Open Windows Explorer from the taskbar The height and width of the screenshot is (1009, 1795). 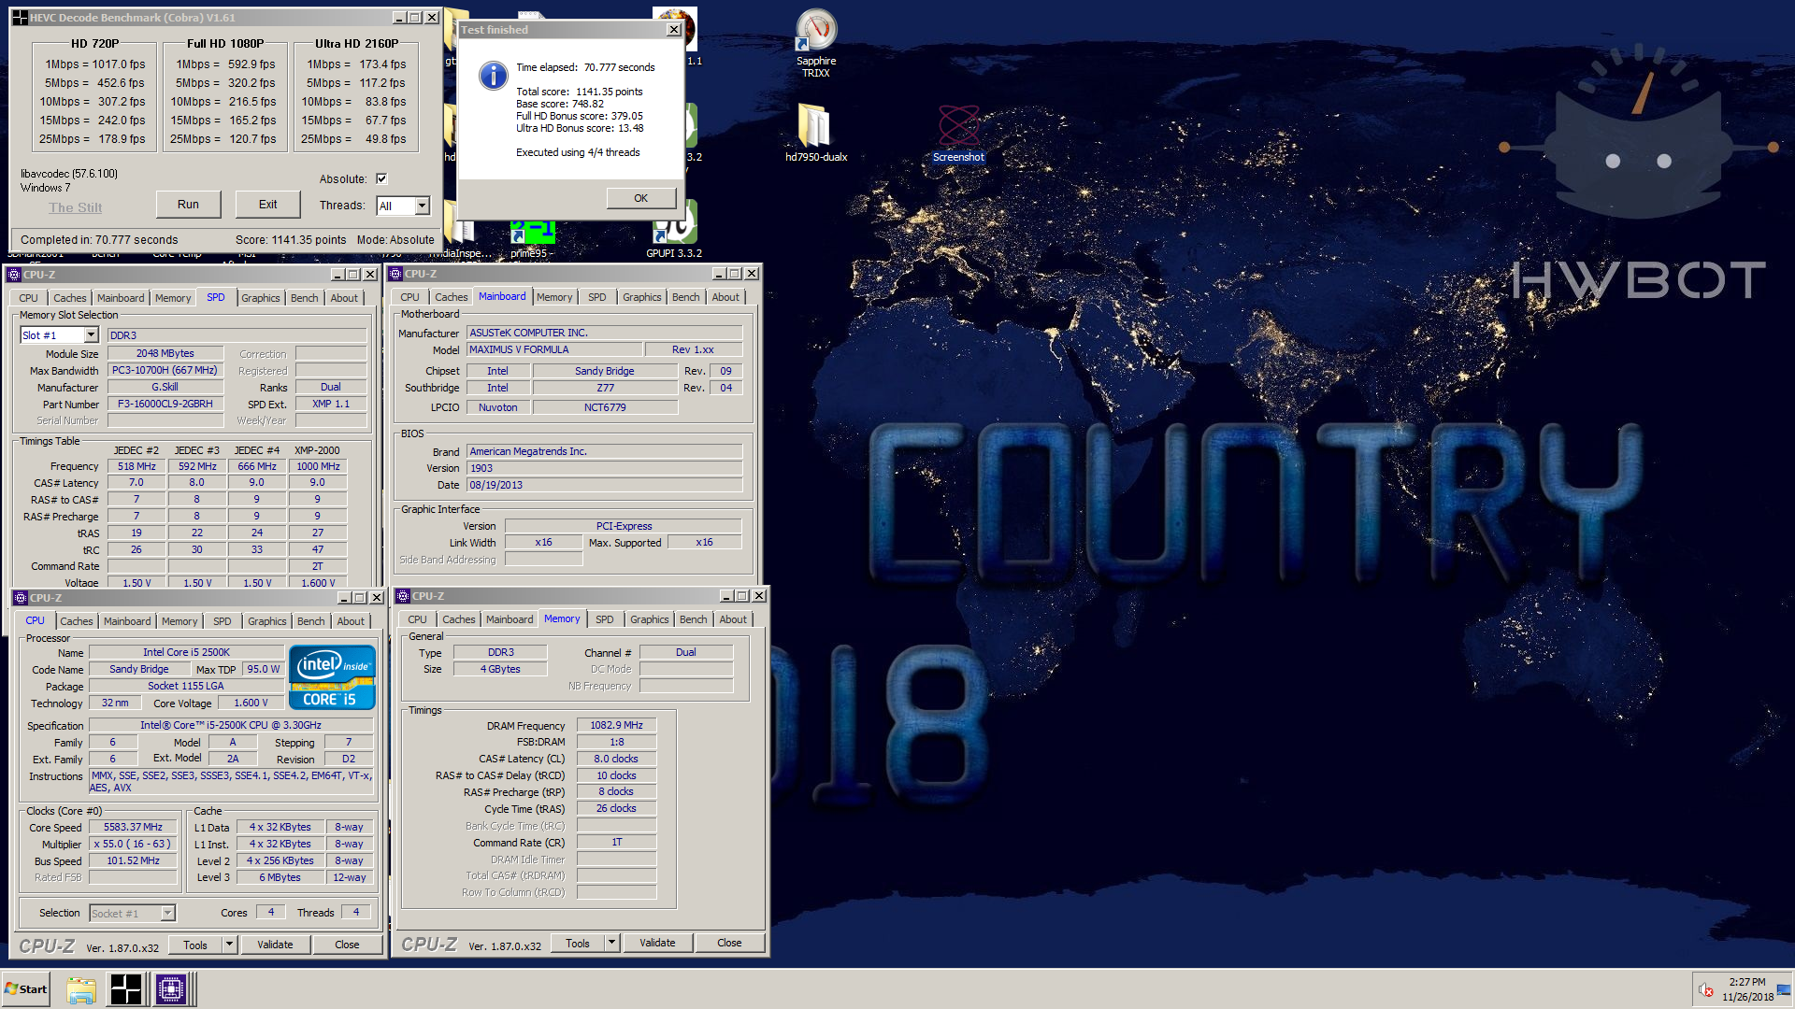pyautogui.click(x=81, y=989)
